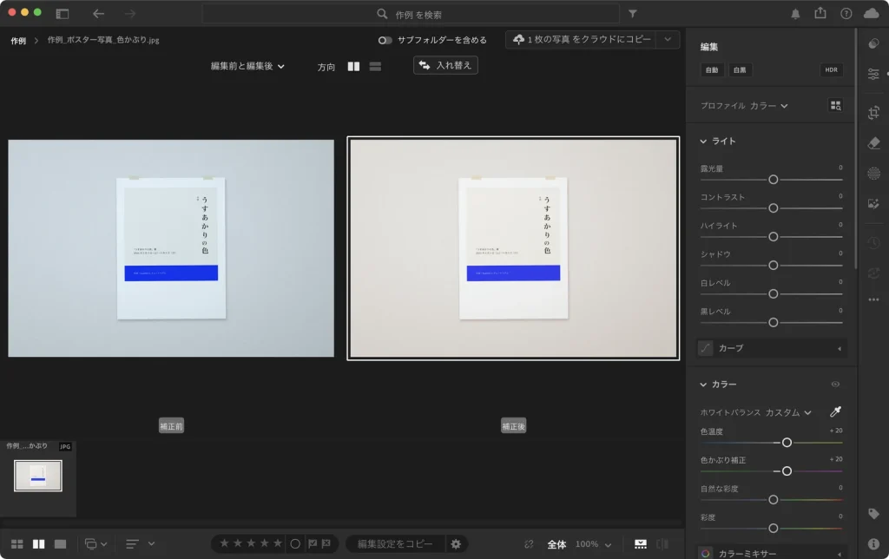
Task: Click the three dots more options icon
Action: pos(873,299)
